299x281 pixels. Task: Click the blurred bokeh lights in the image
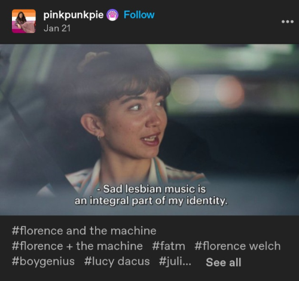point(208,91)
